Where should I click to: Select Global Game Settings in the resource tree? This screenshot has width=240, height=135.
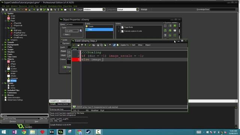[15, 100]
